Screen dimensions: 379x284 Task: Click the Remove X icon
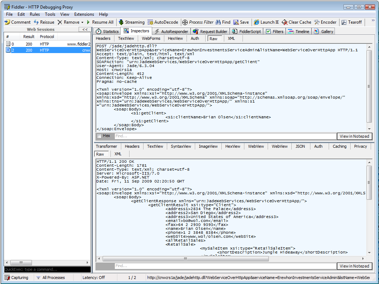click(60, 22)
